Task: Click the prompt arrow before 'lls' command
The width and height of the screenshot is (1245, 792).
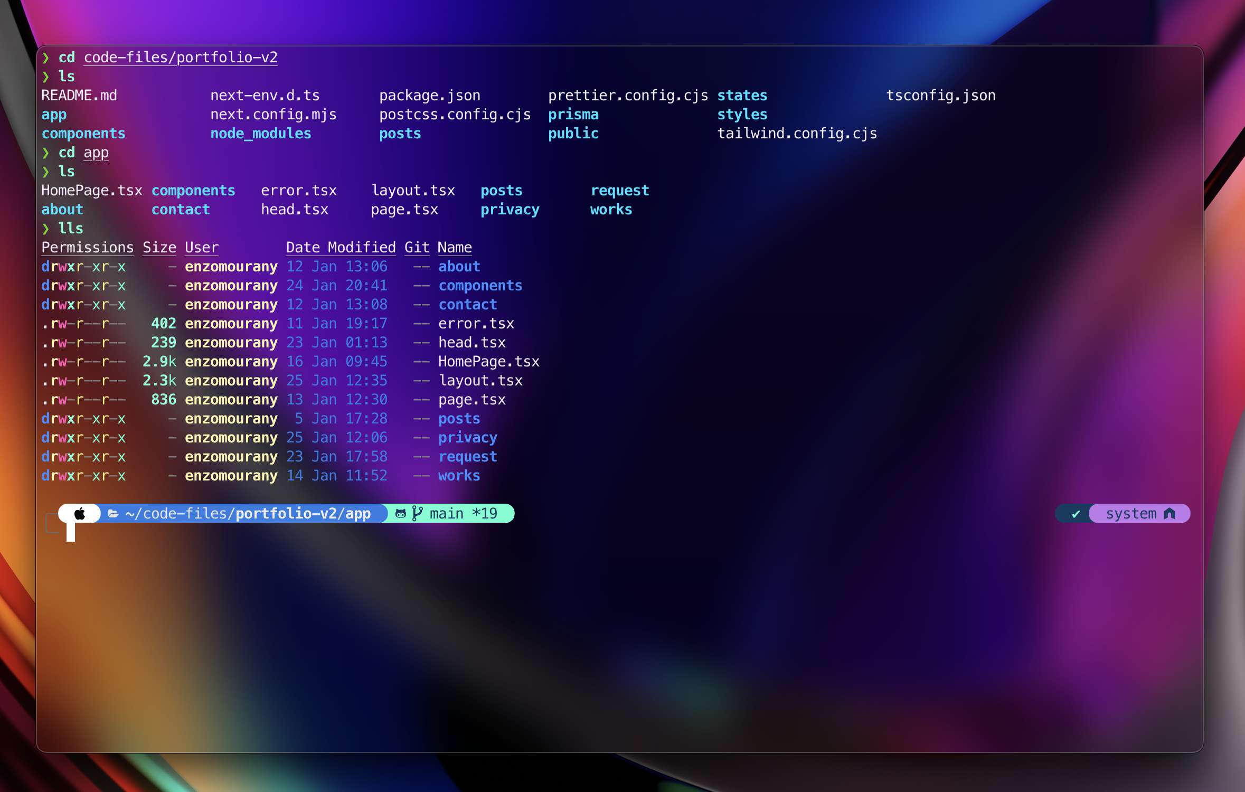Action: tap(46, 229)
